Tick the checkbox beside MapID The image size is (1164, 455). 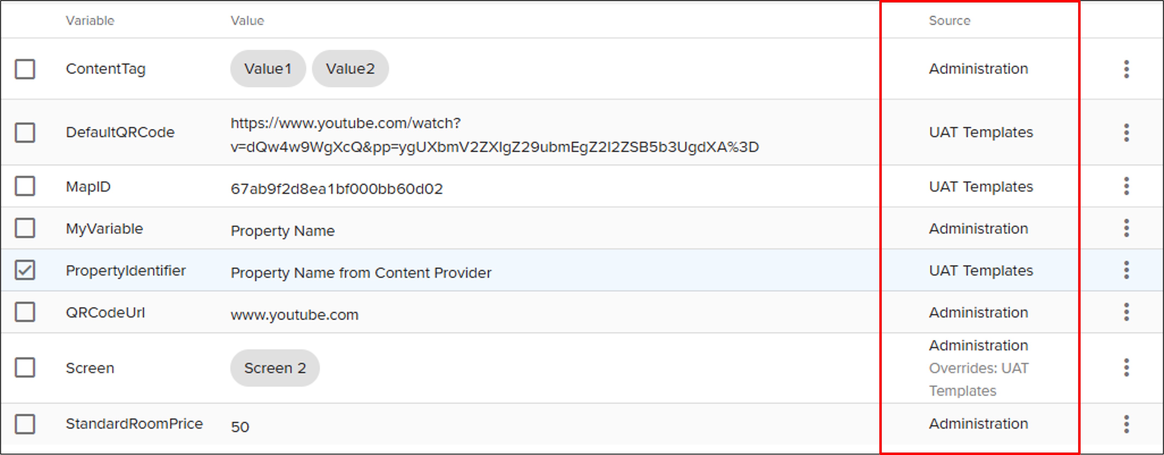[x=25, y=186]
